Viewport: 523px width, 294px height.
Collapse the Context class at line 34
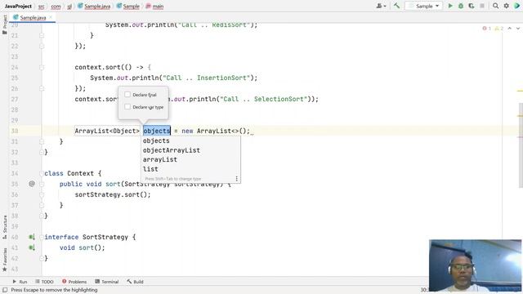(42, 173)
